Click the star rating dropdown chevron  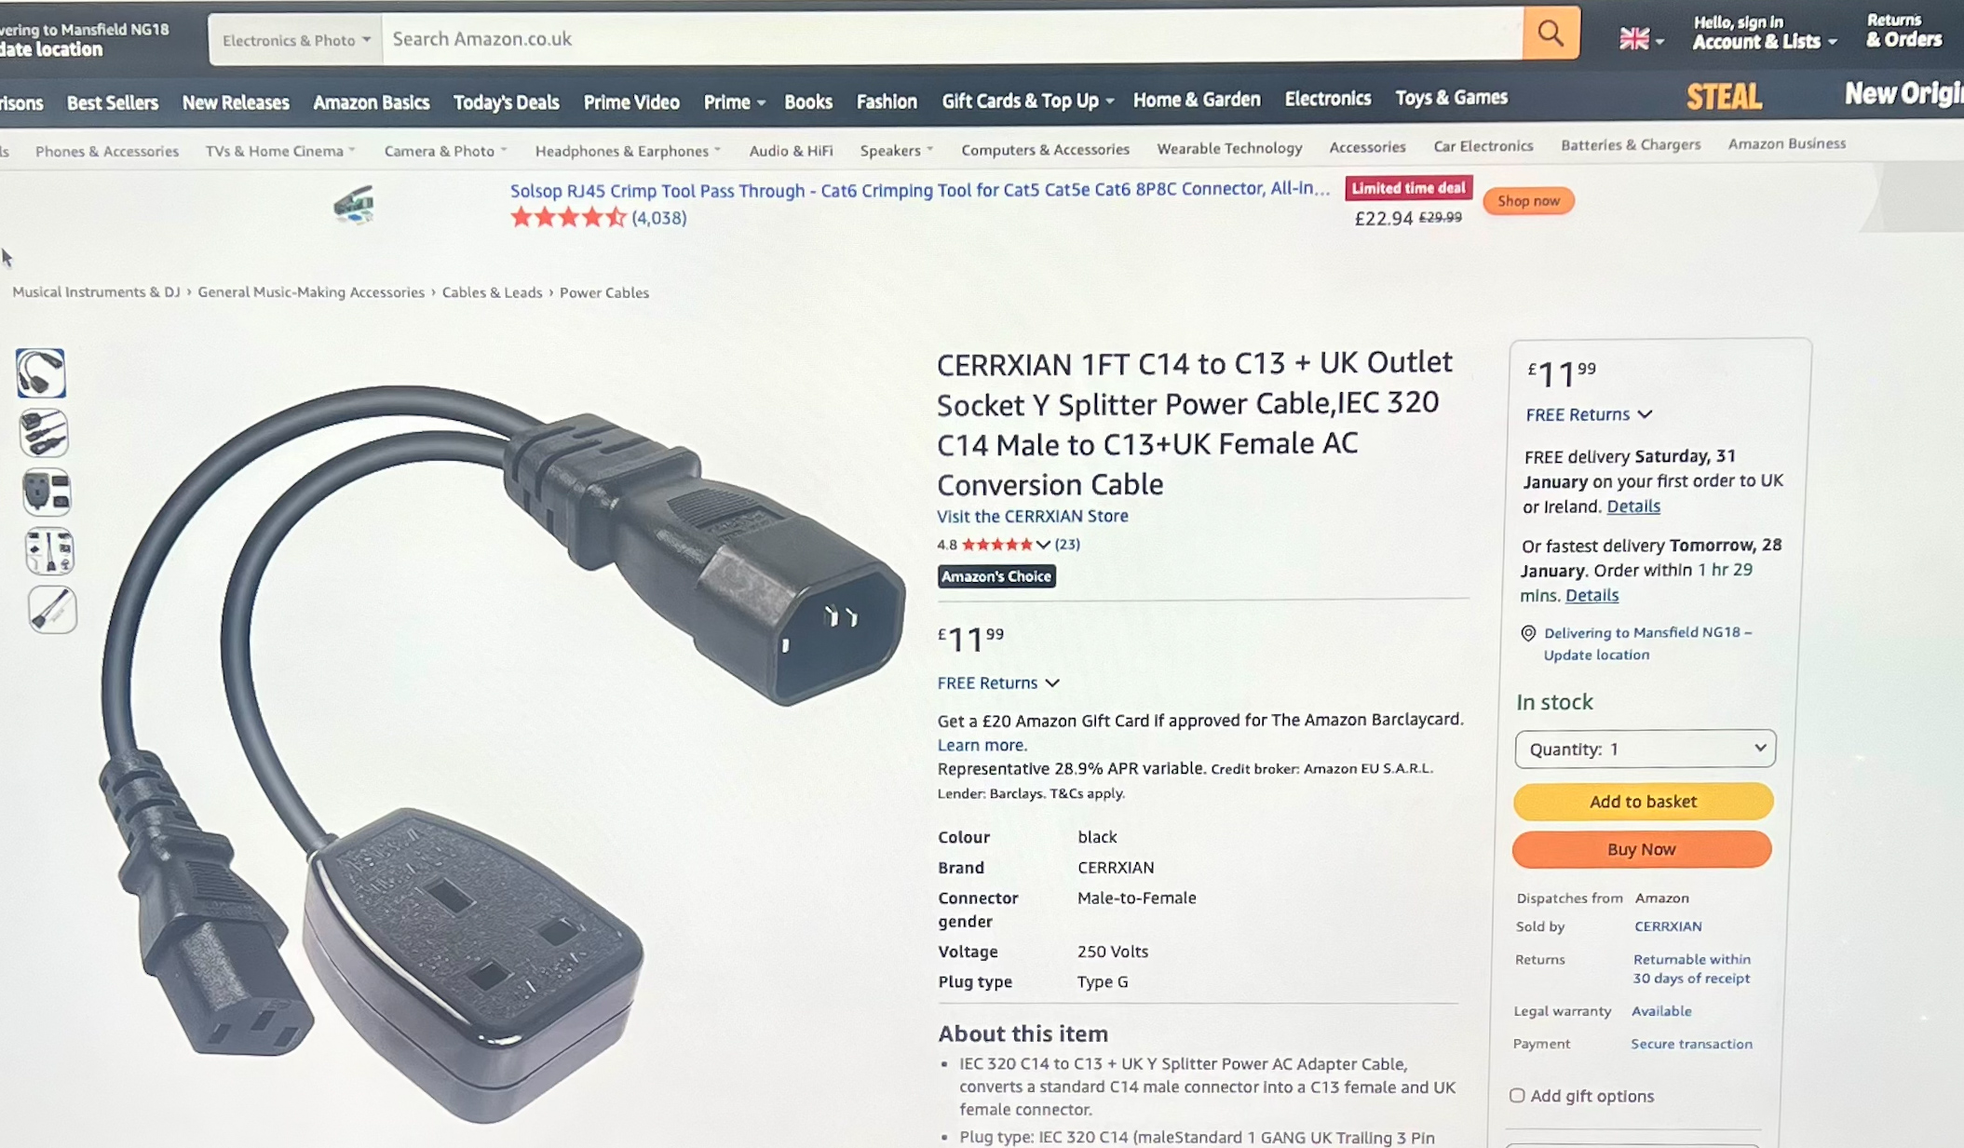(x=1043, y=545)
